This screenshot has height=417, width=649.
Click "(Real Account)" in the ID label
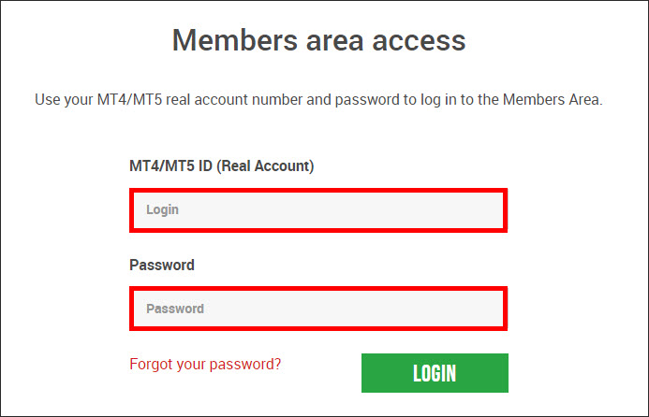click(270, 165)
